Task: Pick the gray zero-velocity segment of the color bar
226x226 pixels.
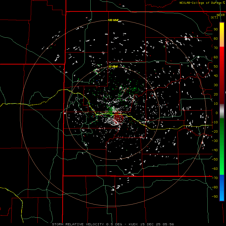Action: click(222, 111)
